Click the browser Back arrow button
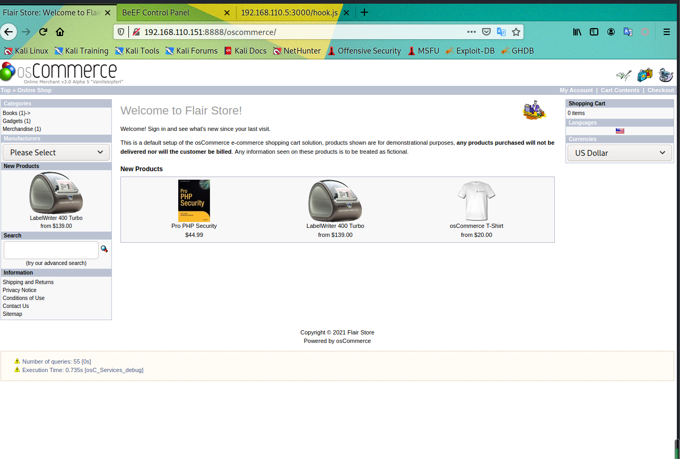 (x=8, y=32)
